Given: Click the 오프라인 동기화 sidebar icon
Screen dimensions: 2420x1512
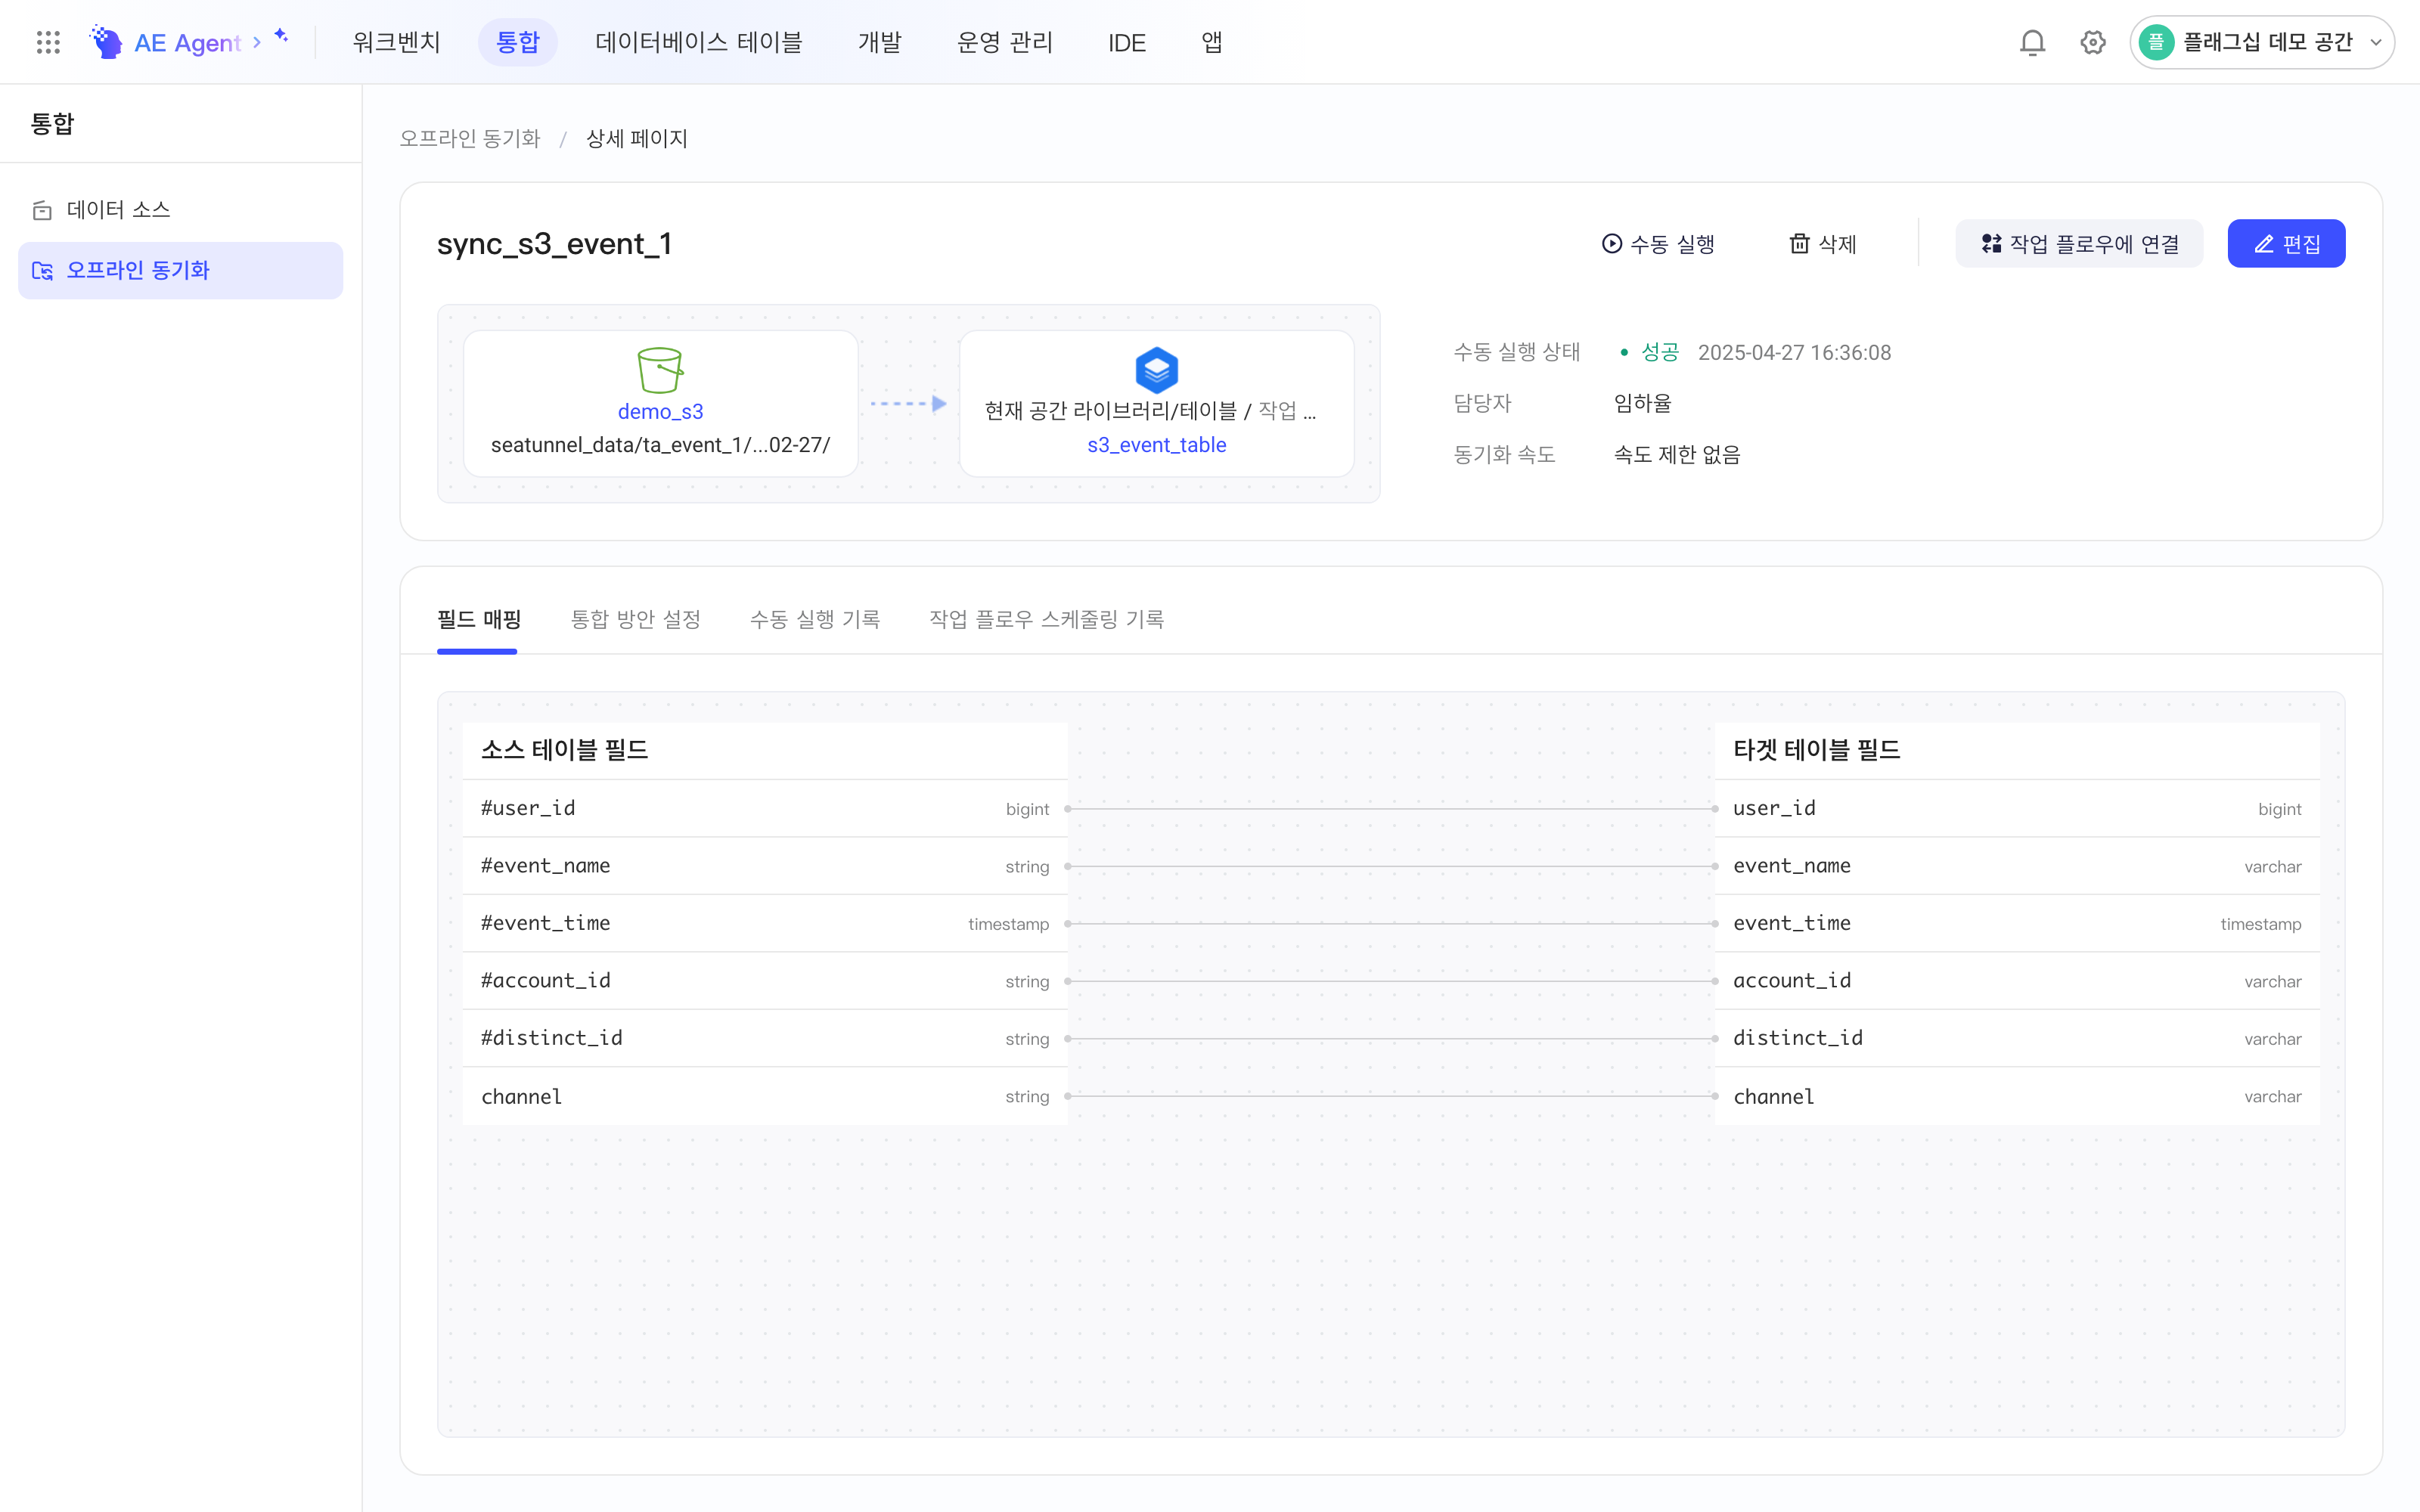Looking at the screenshot, I should pyautogui.click(x=42, y=270).
